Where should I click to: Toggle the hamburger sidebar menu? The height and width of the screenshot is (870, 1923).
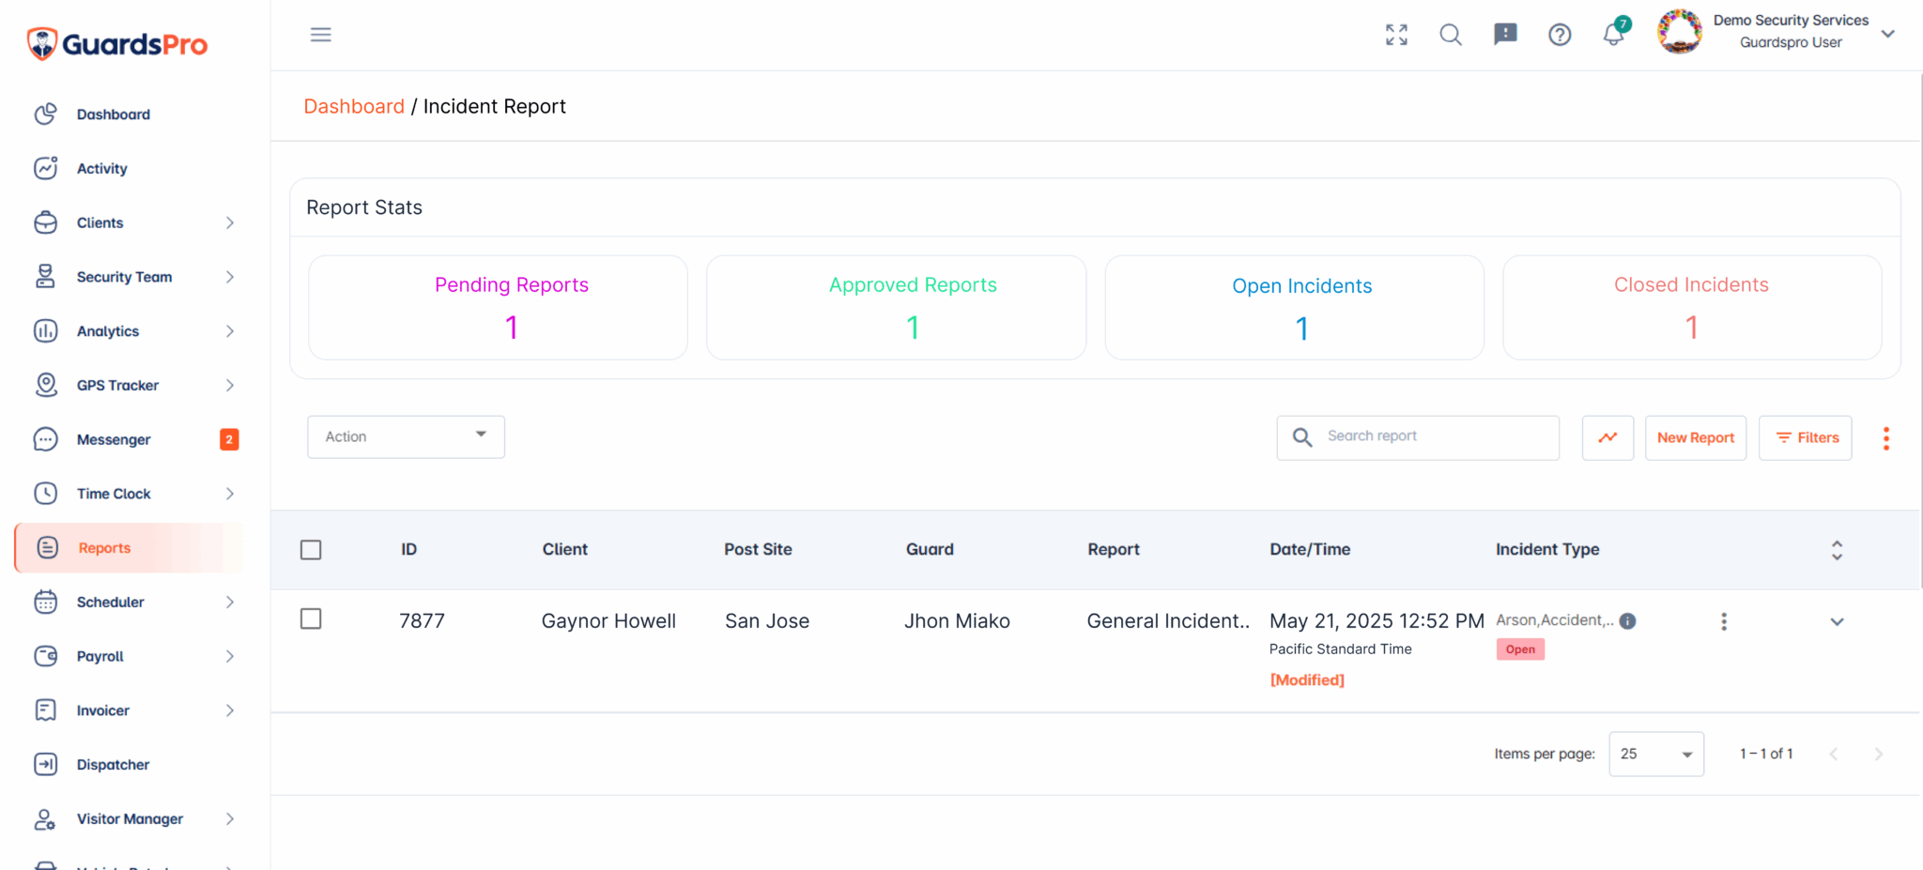pyautogui.click(x=321, y=35)
